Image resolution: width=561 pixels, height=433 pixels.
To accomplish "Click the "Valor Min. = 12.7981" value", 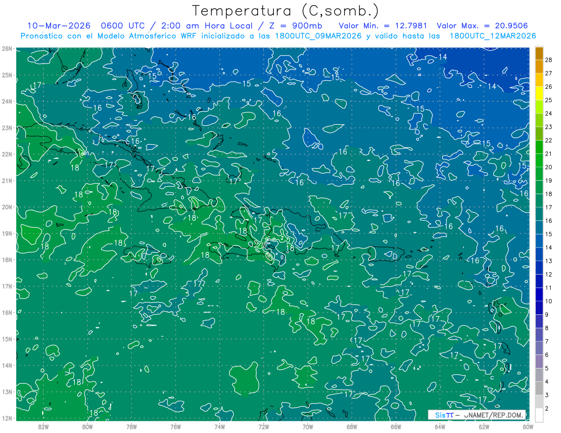I will click(x=384, y=26).
